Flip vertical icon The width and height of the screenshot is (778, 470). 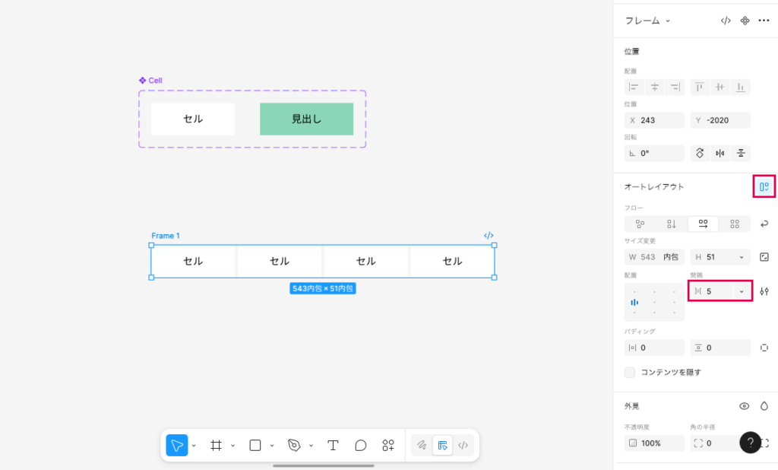pos(740,153)
